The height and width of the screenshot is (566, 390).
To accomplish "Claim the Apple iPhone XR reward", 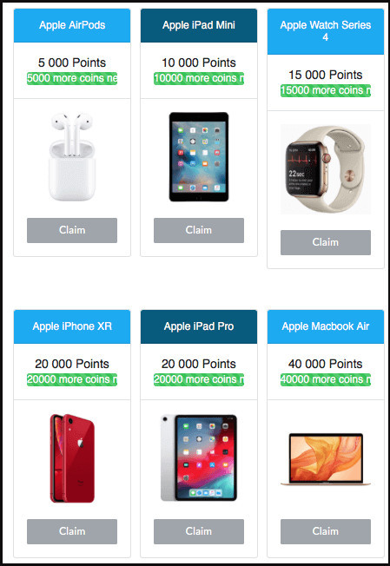I will [72, 531].
